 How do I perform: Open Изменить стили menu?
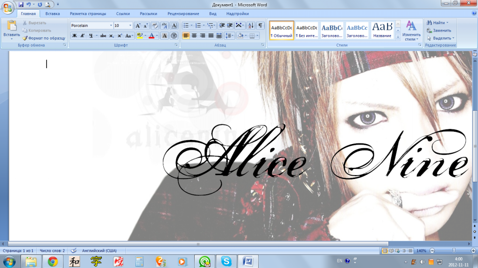tap(411, 30)
